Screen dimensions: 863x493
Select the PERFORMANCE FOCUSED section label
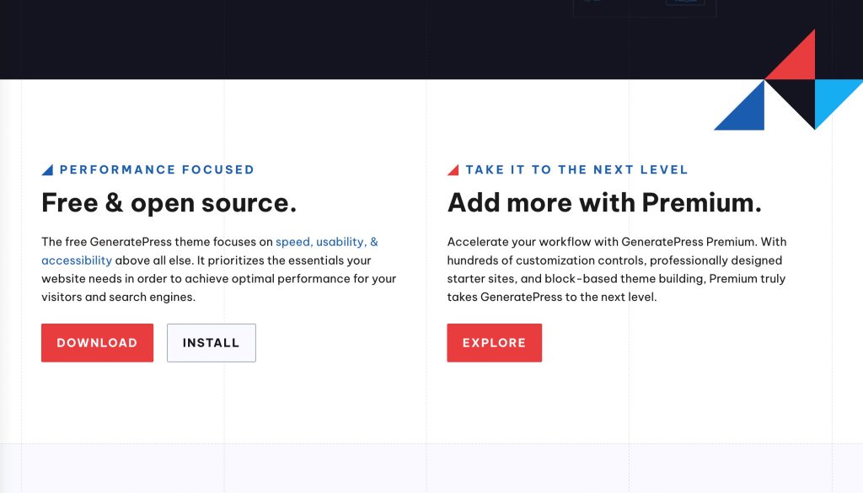[x=156, y=169]
